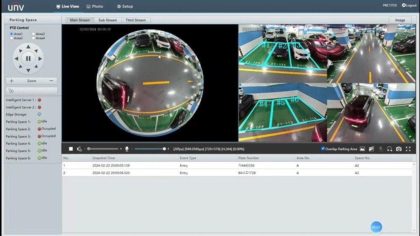Zoom in with the plus button
The height and width of the screenshot is (236, 420).
pos(12,81)
